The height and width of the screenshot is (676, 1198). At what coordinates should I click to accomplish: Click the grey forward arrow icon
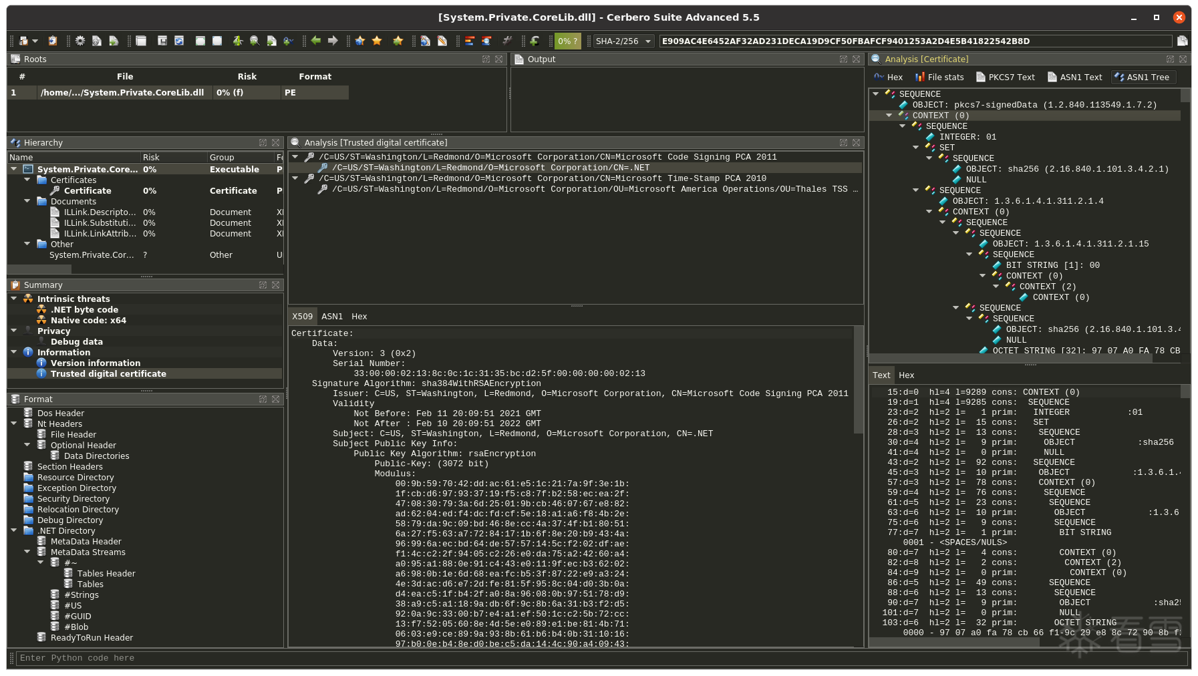[x=333, y=41]
